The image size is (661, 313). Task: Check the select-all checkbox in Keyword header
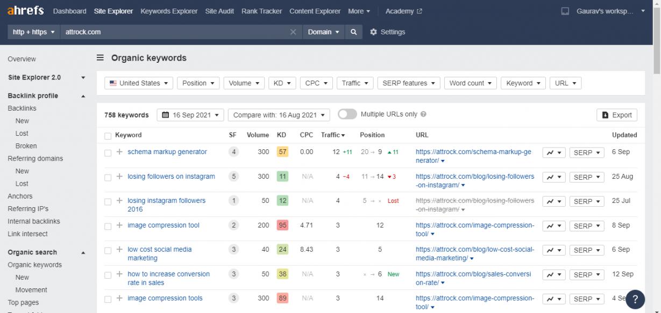(108, 136)
